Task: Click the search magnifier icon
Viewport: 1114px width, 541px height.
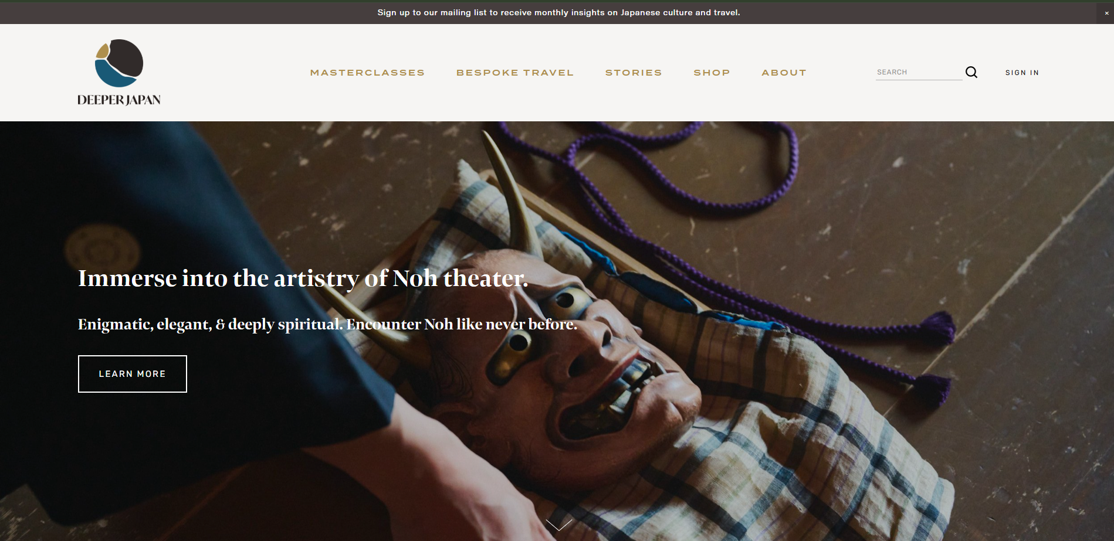Action: point(971,72)
